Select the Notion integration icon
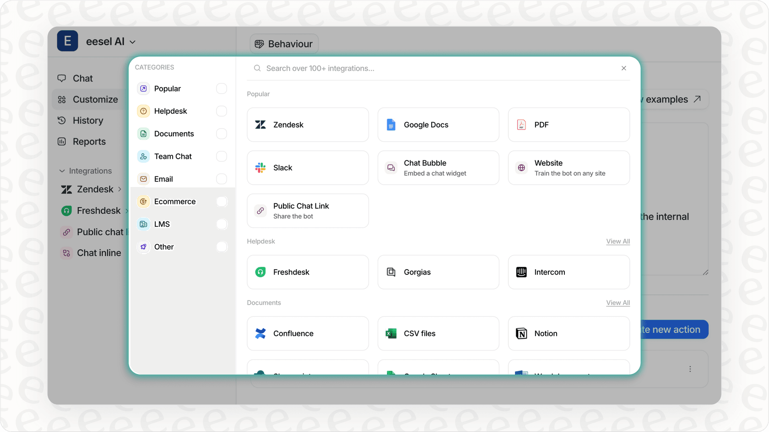This screenshot has height=432, width=769. 521,333
